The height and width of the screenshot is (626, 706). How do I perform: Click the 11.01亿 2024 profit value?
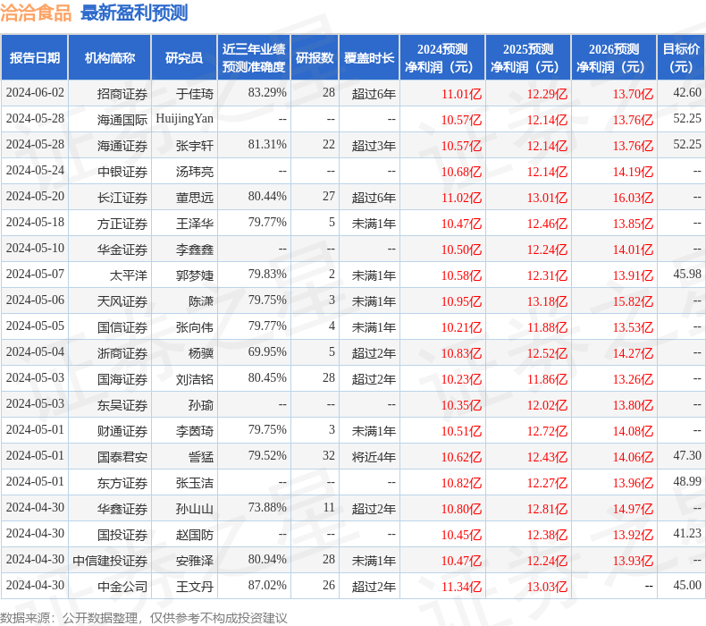(x=461, y=94)
